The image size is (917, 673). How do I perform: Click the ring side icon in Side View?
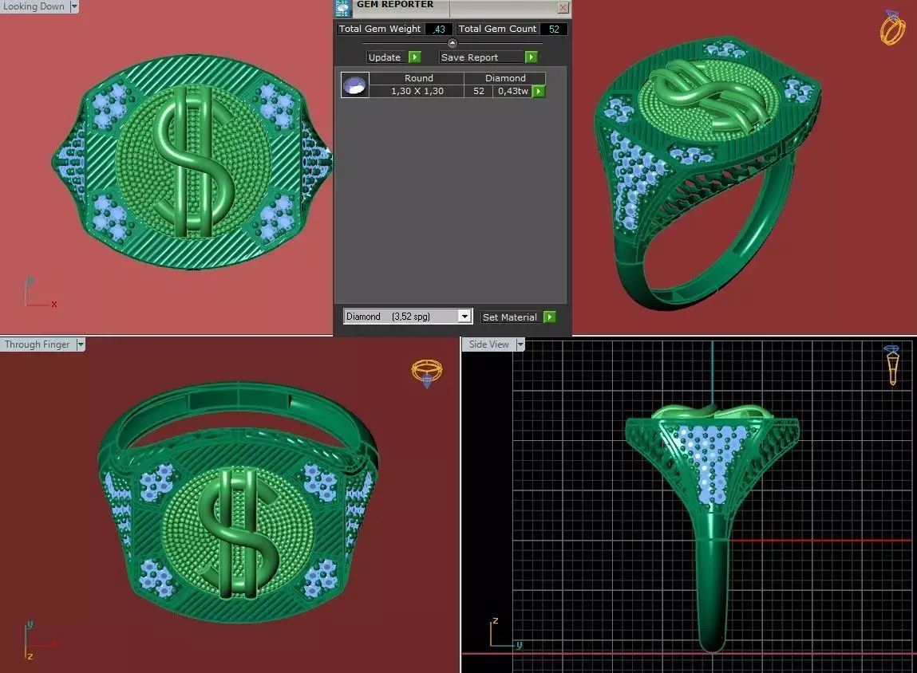[892, 365]
